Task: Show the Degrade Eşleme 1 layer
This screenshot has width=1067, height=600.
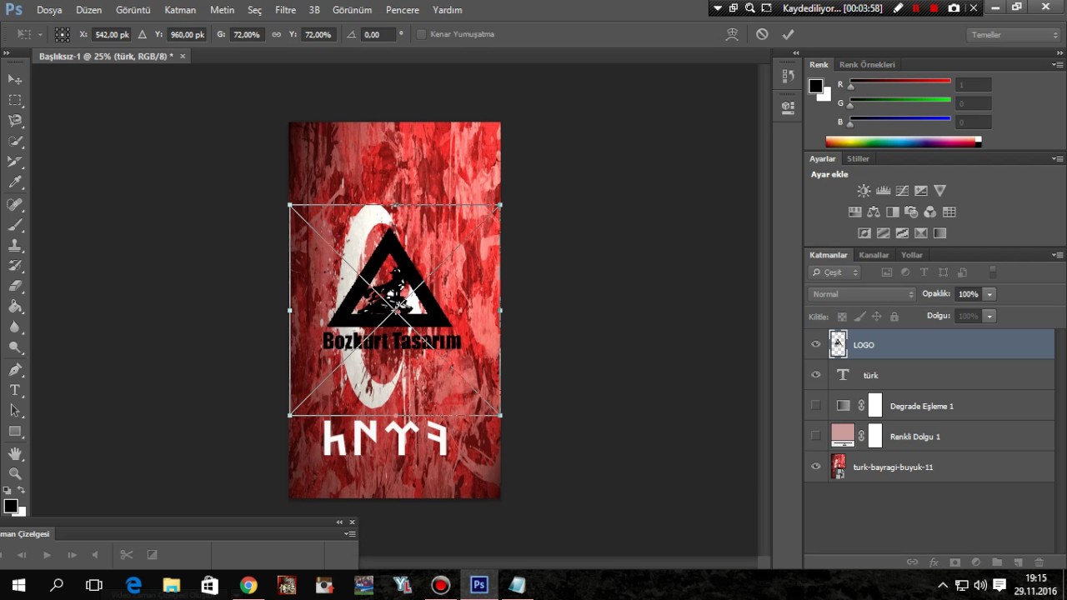Action: click(816, 406)
